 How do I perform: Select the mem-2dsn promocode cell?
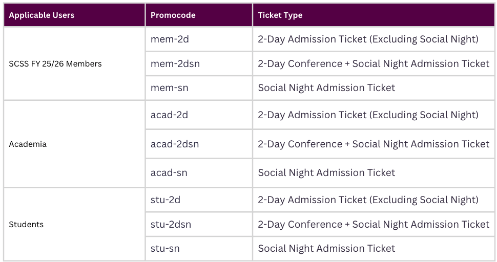point(199,63)
